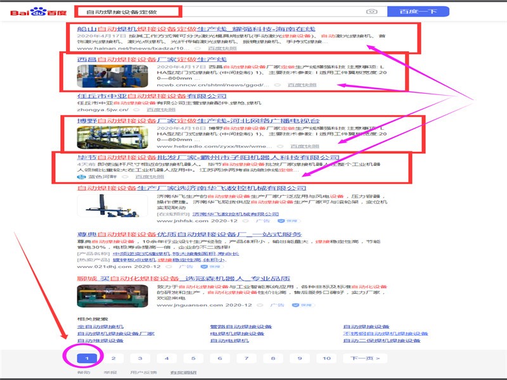Open 自动焊接设备生产厂家选济南华飞 ad link
This screenshot has height=380, width=507.
(x=191, y=188)
